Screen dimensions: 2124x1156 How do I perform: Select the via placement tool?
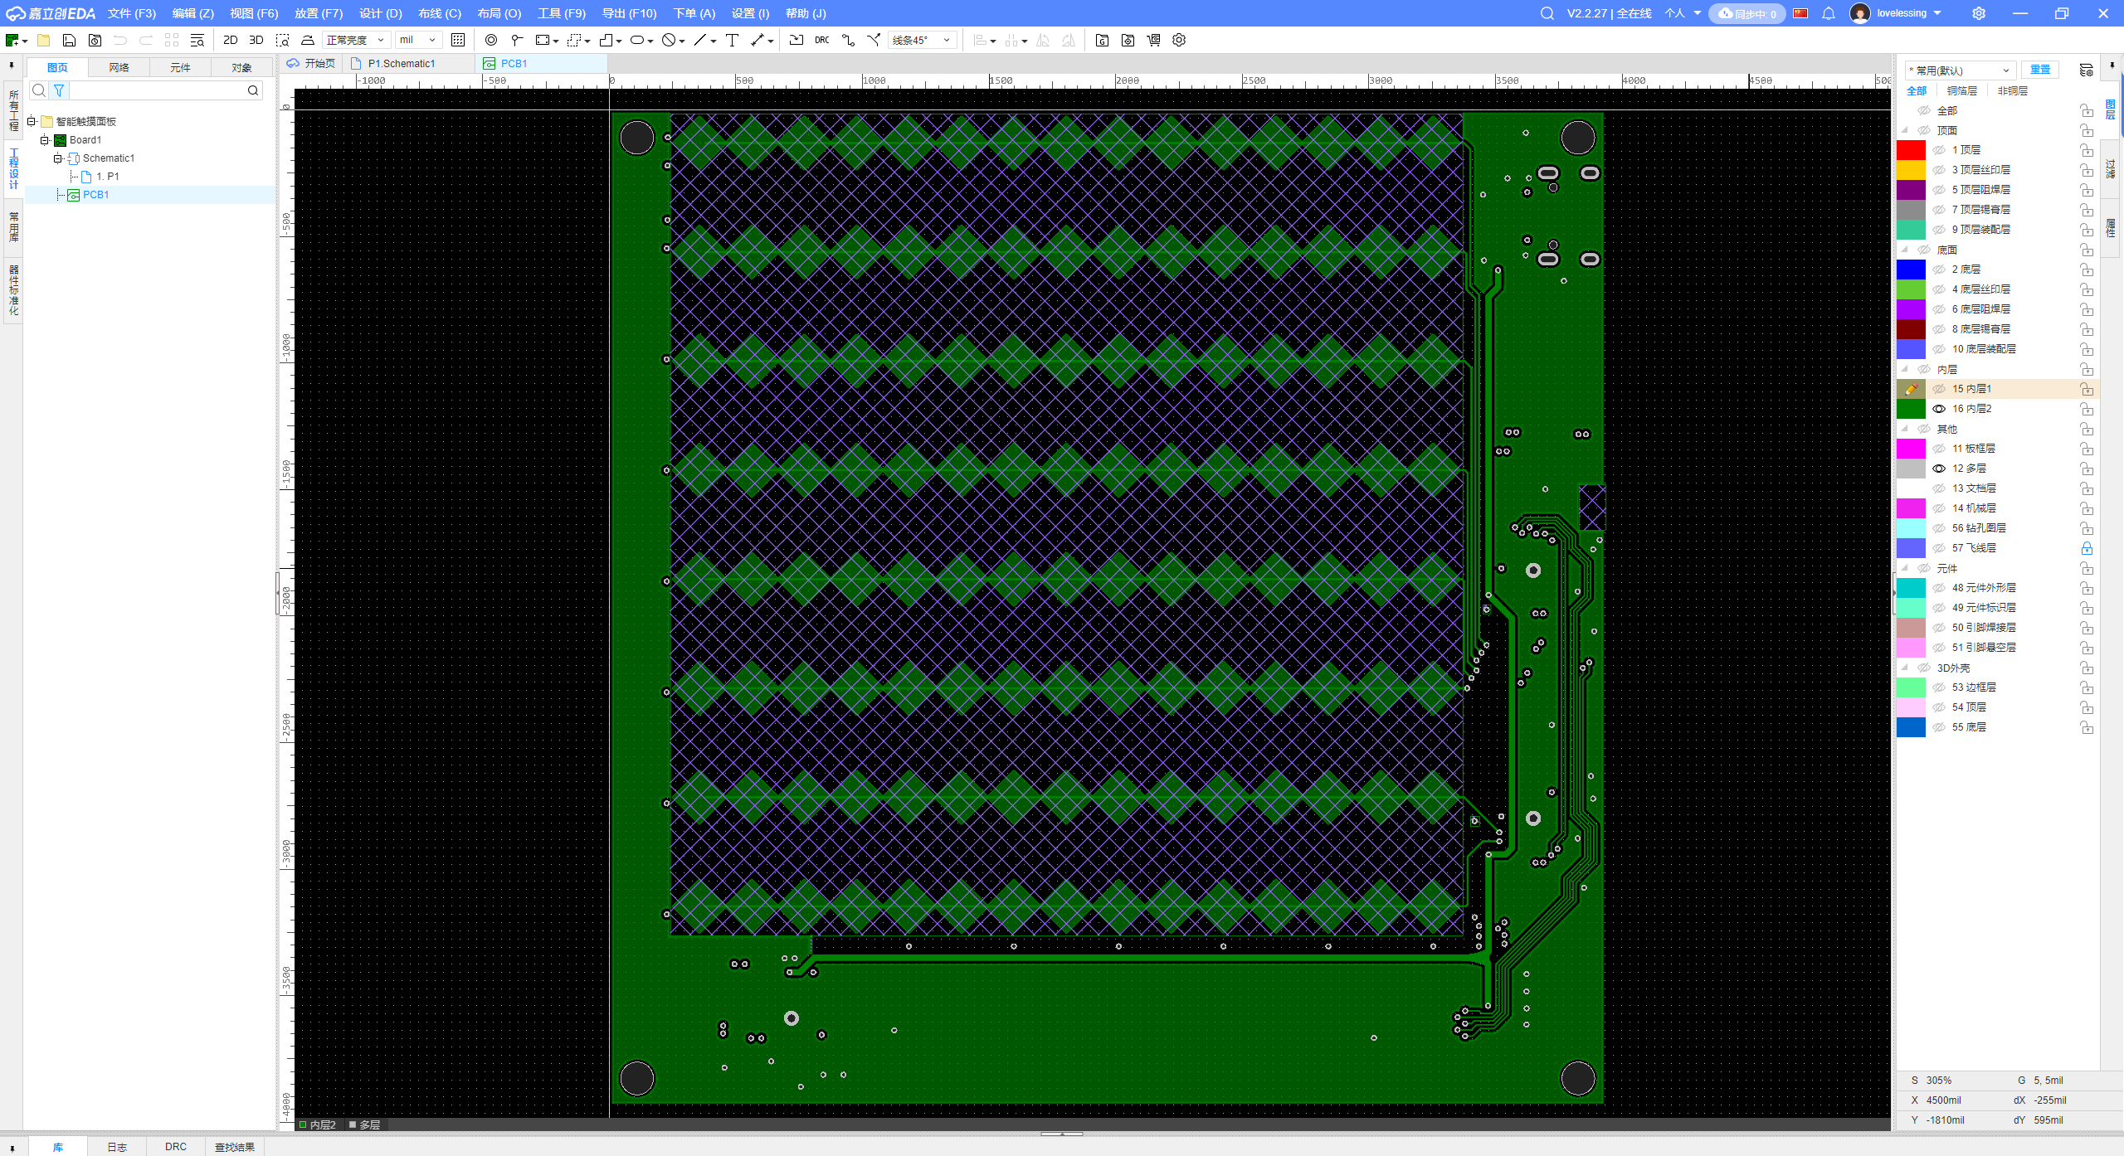pos(491,40)
